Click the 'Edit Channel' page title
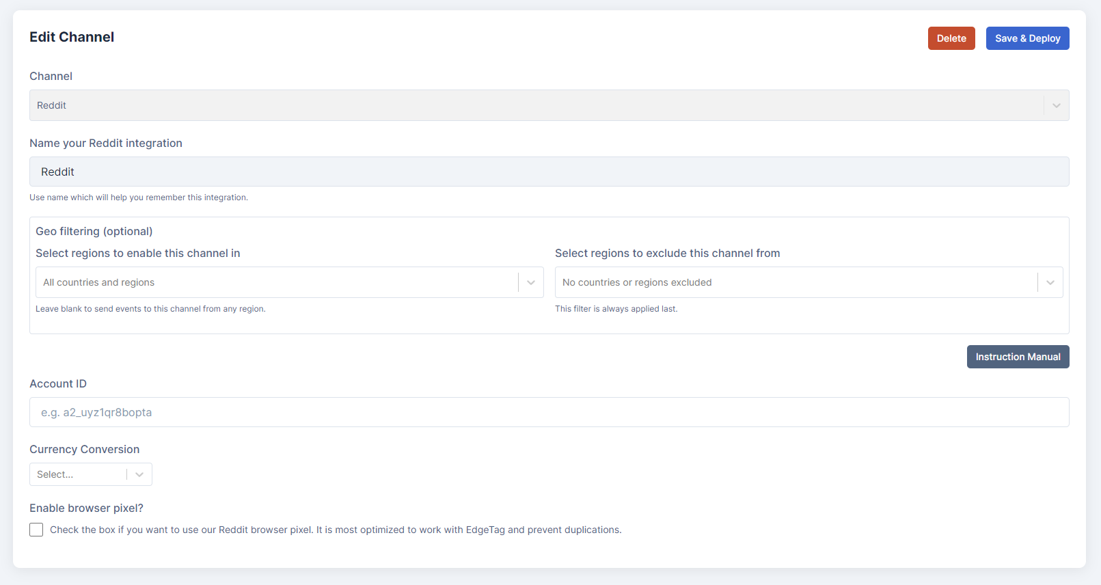This screenshot has height=585, width=1101. (x=72, y=37)
